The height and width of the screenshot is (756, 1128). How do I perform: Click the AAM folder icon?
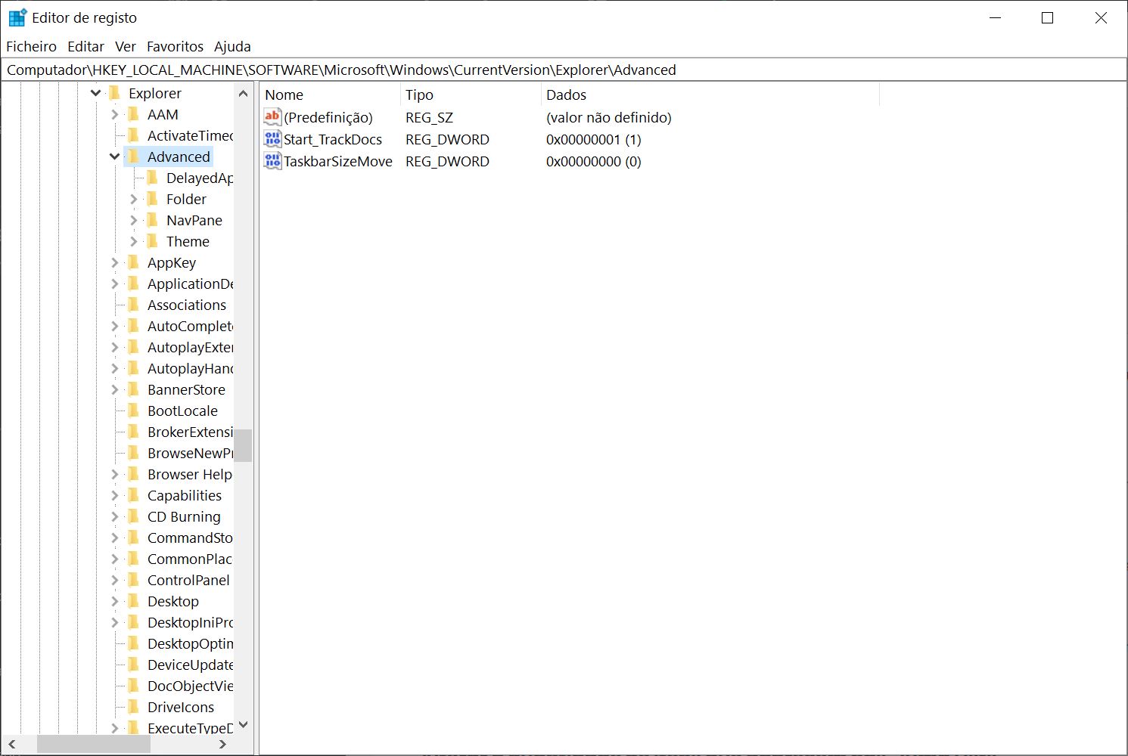(x=134, y=114)
